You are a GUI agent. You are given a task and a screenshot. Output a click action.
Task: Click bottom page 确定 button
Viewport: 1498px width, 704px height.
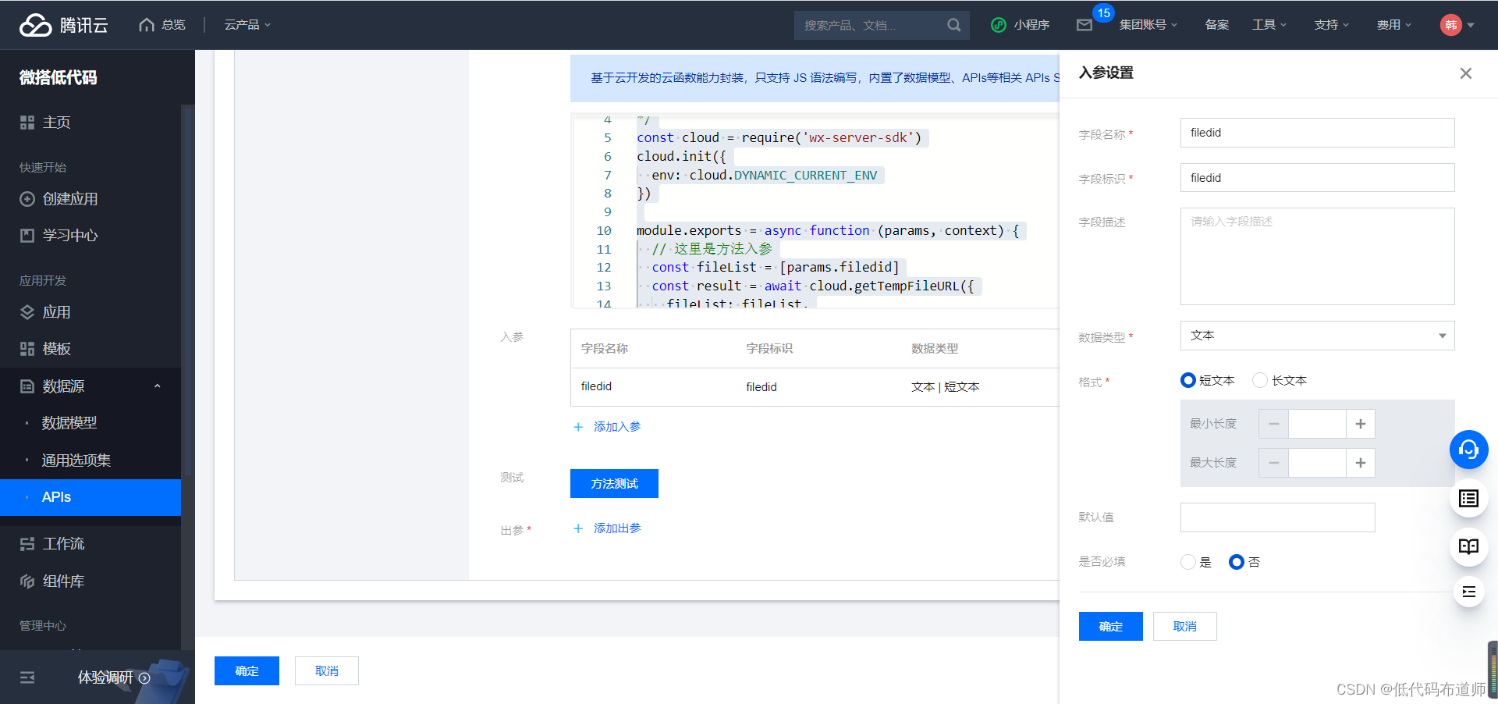point(247,670)
